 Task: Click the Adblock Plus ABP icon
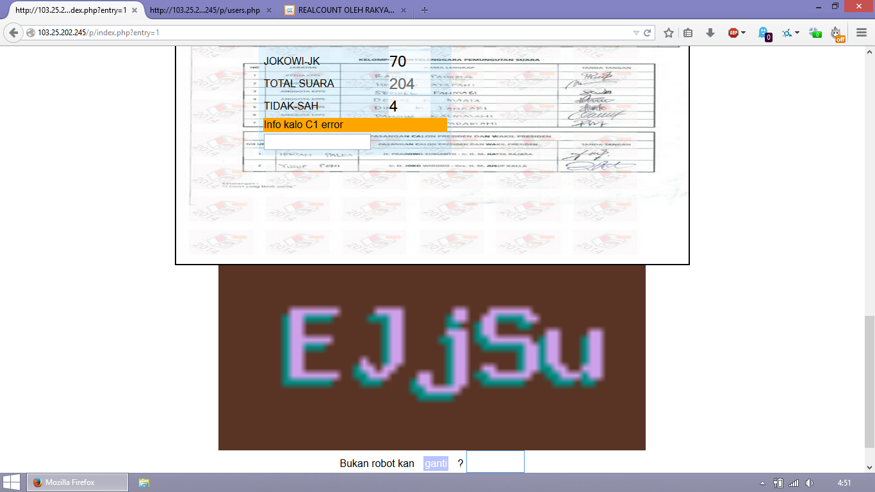pos(733,33)
